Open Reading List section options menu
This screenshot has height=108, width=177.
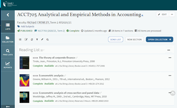169,50
